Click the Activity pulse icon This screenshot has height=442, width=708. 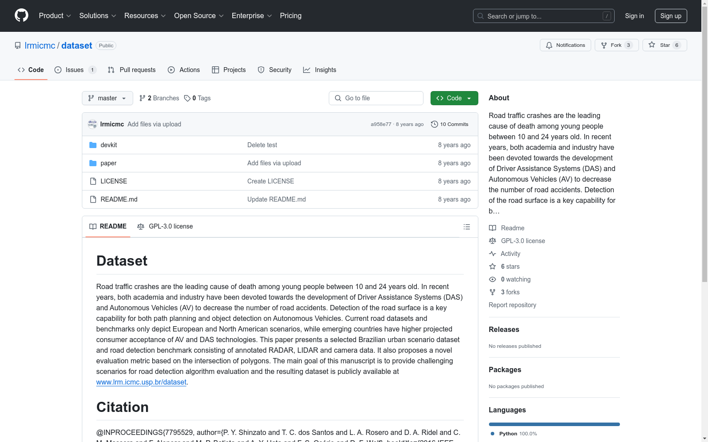click(493, 254)
